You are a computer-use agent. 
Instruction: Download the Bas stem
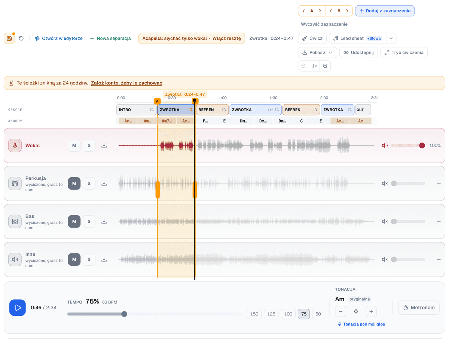tap(104, 222)
